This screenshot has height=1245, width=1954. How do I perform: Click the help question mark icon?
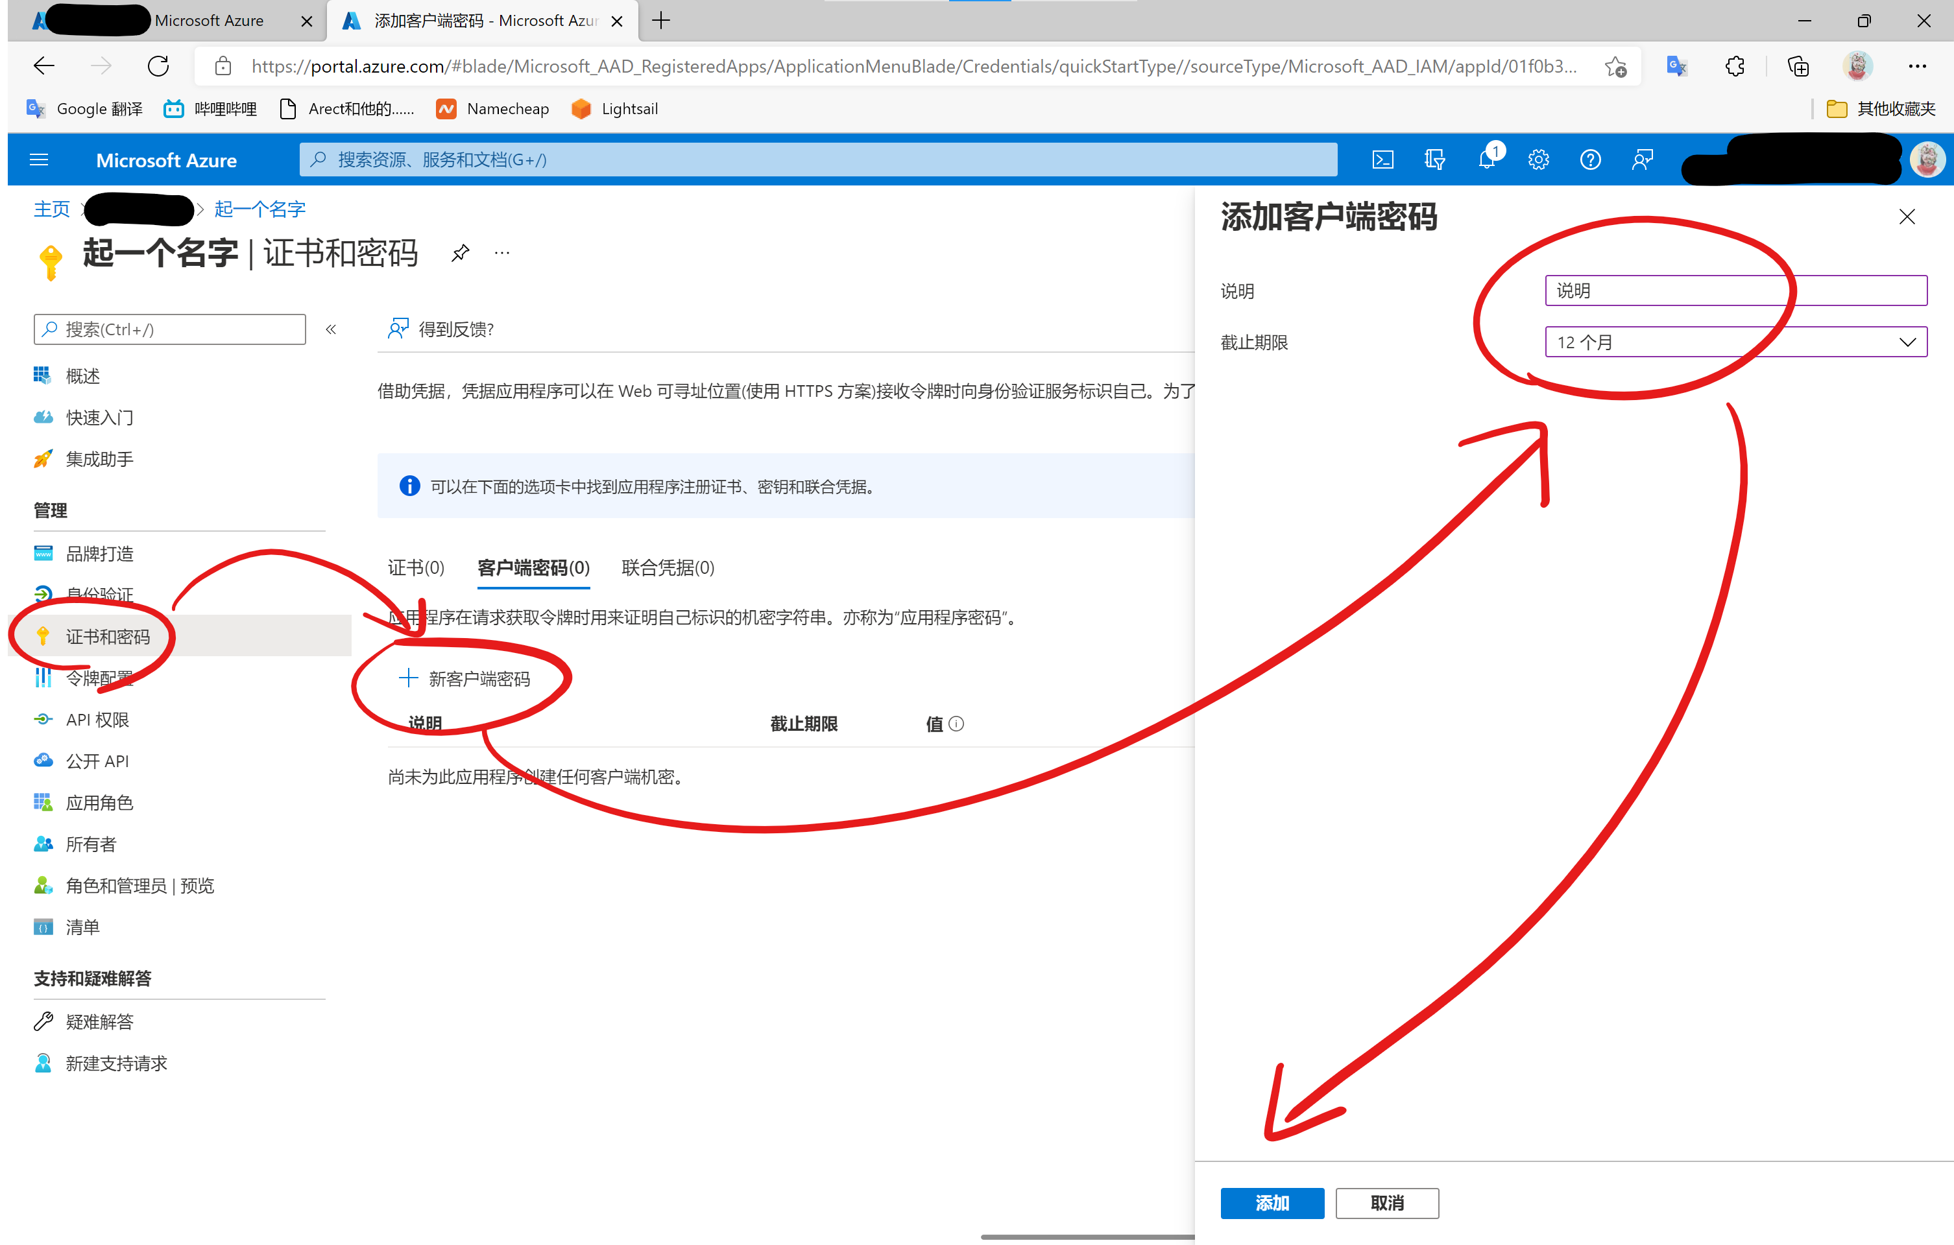pyautogui.click(x=1589, y=160)
